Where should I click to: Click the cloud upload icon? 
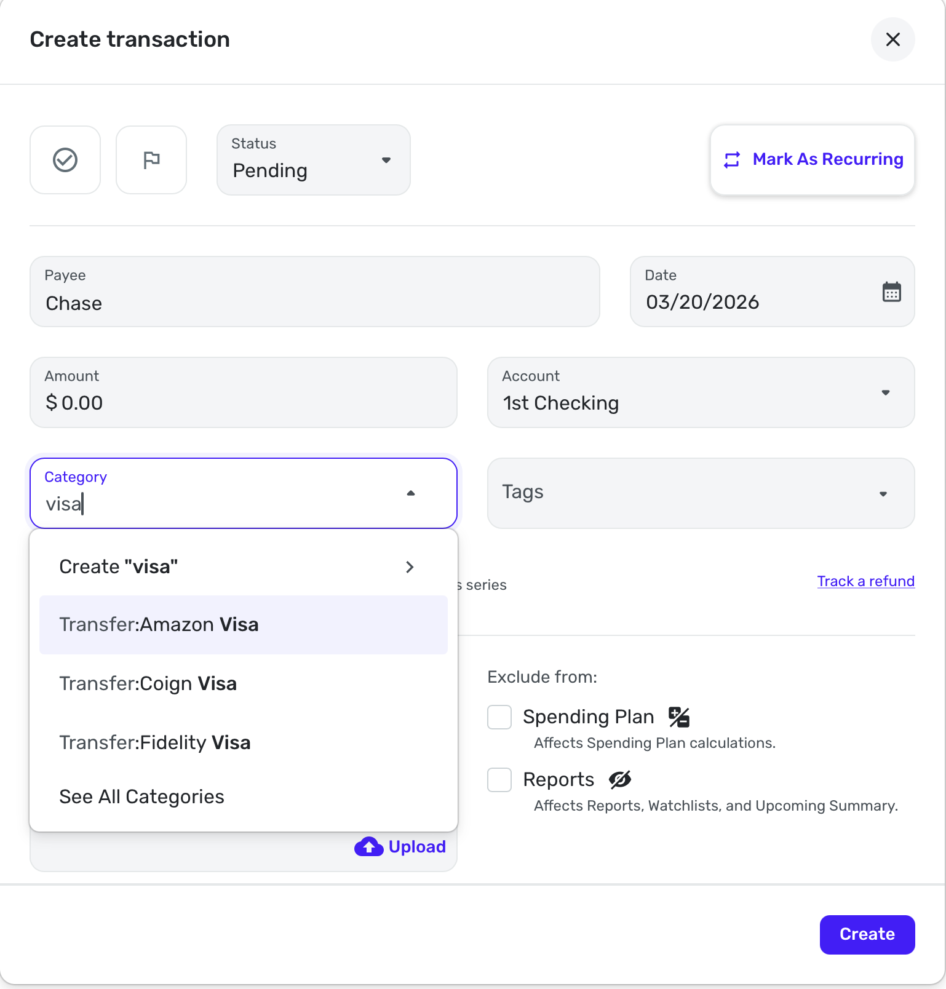(368, 847)
